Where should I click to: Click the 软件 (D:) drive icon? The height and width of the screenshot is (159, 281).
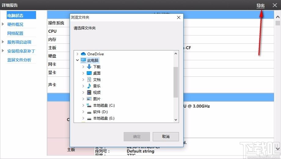click(x=89, y=112)
